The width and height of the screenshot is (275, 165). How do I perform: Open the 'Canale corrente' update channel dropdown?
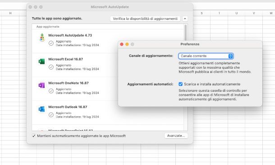coord(206,56)
